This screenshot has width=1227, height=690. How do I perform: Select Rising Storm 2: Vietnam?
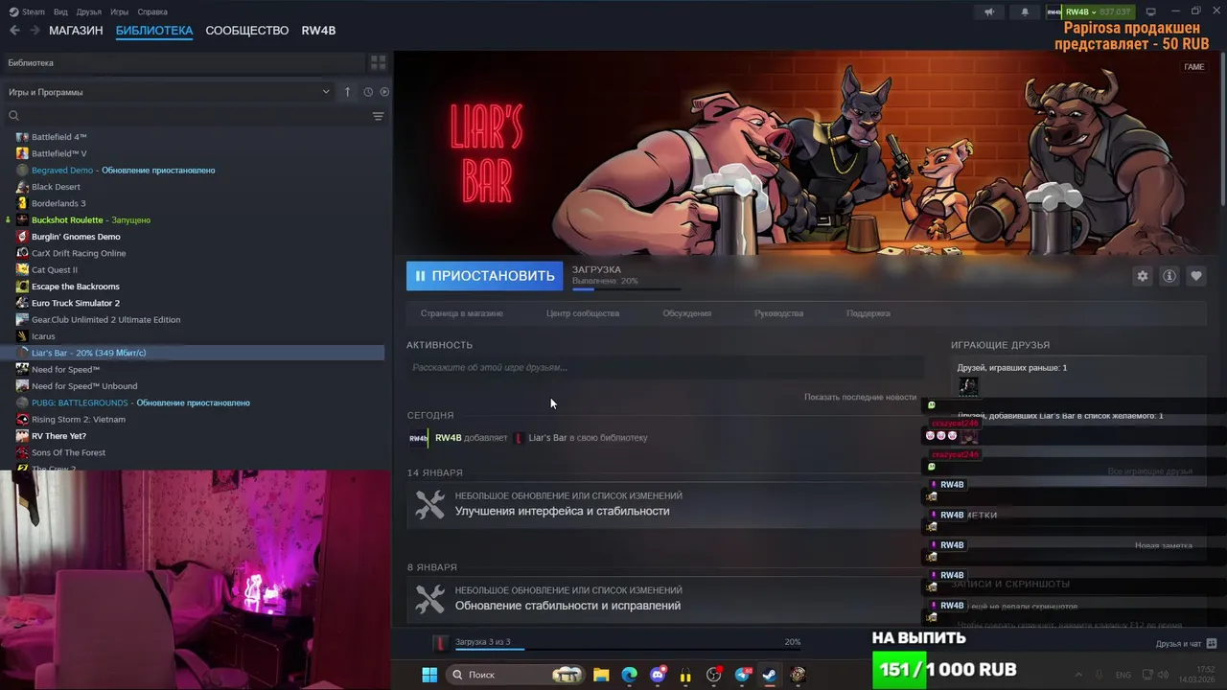coord(79,419)
